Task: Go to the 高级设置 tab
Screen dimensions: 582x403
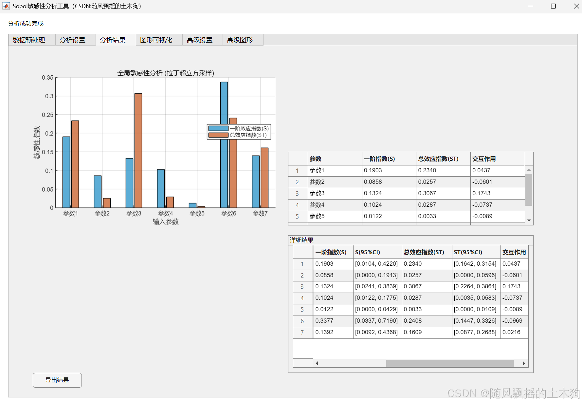Action: pyautogui.click(x=203, y=40)
